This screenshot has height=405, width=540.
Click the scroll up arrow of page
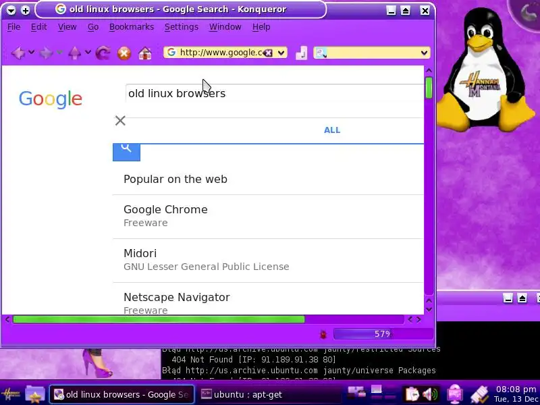[429, 71]
